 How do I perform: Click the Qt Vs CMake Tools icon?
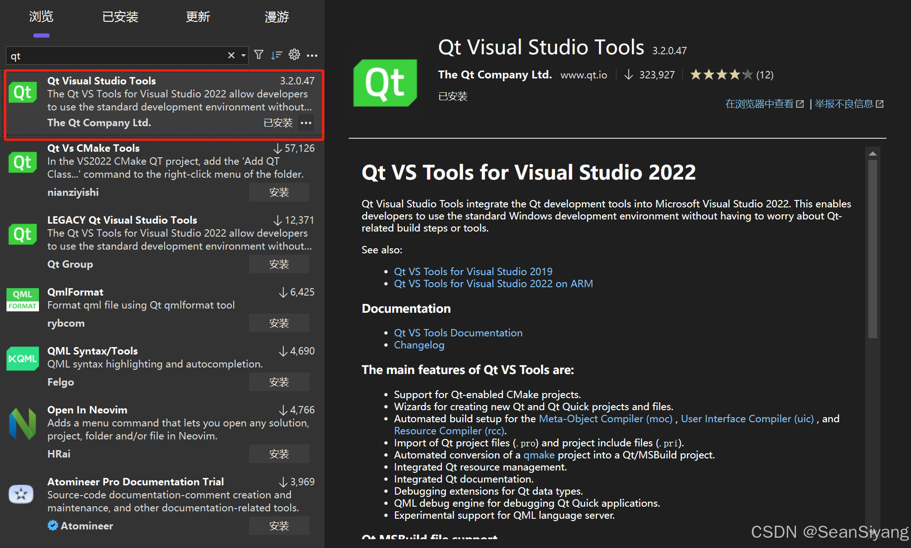(x=23, y=162)
